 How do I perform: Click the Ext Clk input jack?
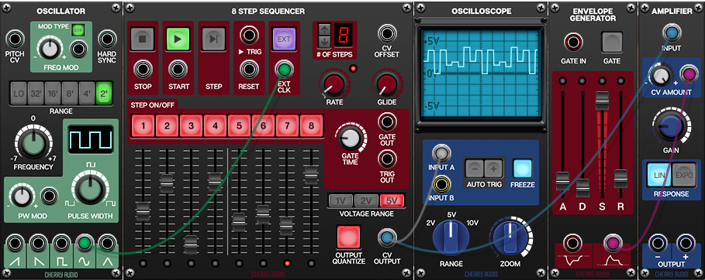point(284,70)
